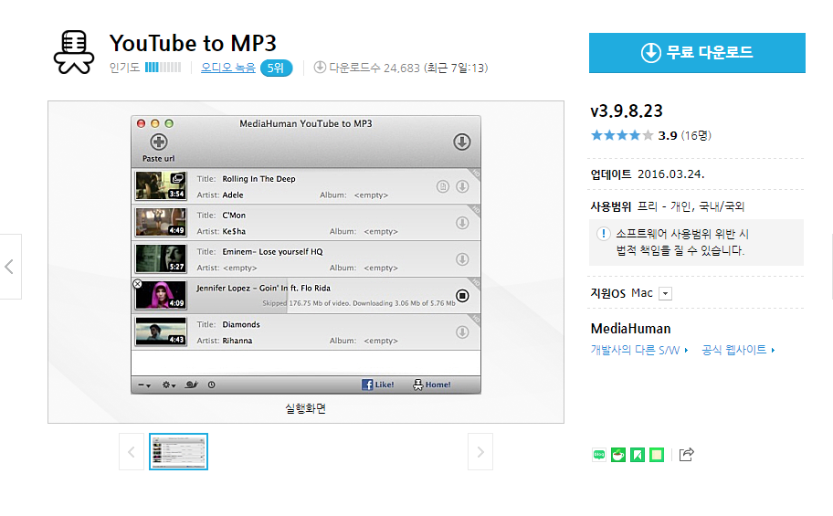Click the 인기도 popularity bar
833x516 pixels.
click(x=163, y=68)
